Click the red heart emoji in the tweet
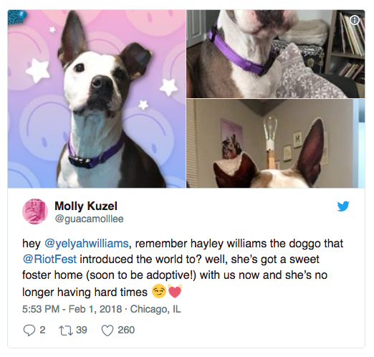Image resolution: width=374 pixels, height=357 pixels. pyautogui.click(x=175, y=291)
